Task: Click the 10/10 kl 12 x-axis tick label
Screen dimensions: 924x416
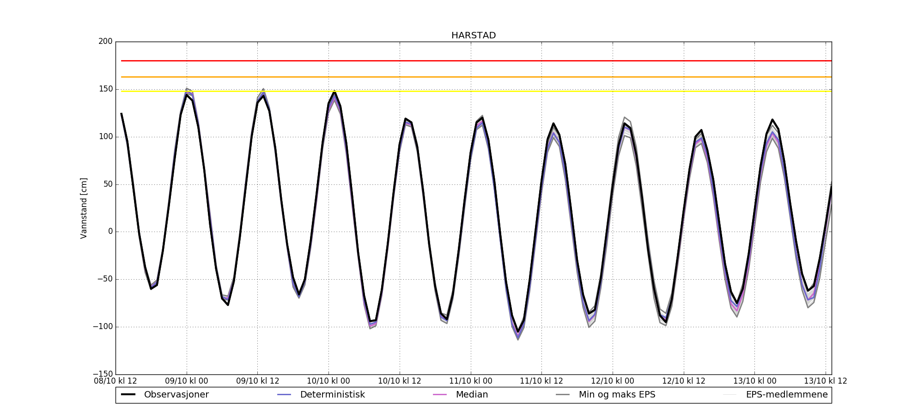Action: pyautogui.click(x=400, y=381)
